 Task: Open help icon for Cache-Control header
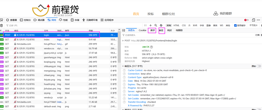(x=124, y=70)
